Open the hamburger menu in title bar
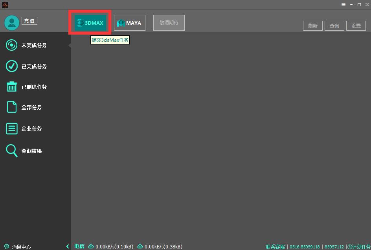The image size is (371, 250). coord(343,5)
